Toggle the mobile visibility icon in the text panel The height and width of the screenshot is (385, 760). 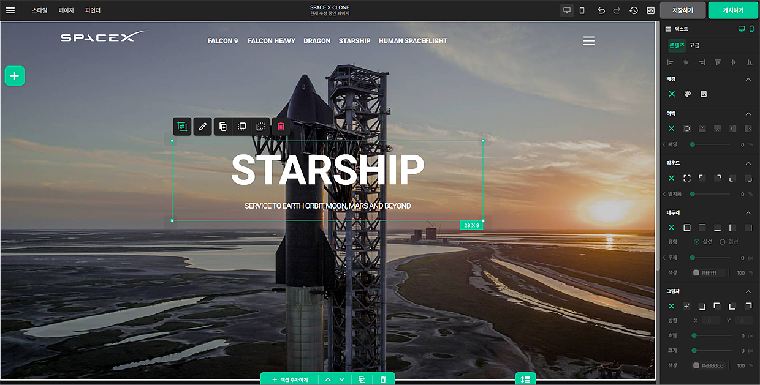(751, 29)
